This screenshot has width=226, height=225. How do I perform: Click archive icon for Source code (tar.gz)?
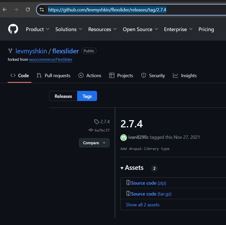(x=128, y=193)
